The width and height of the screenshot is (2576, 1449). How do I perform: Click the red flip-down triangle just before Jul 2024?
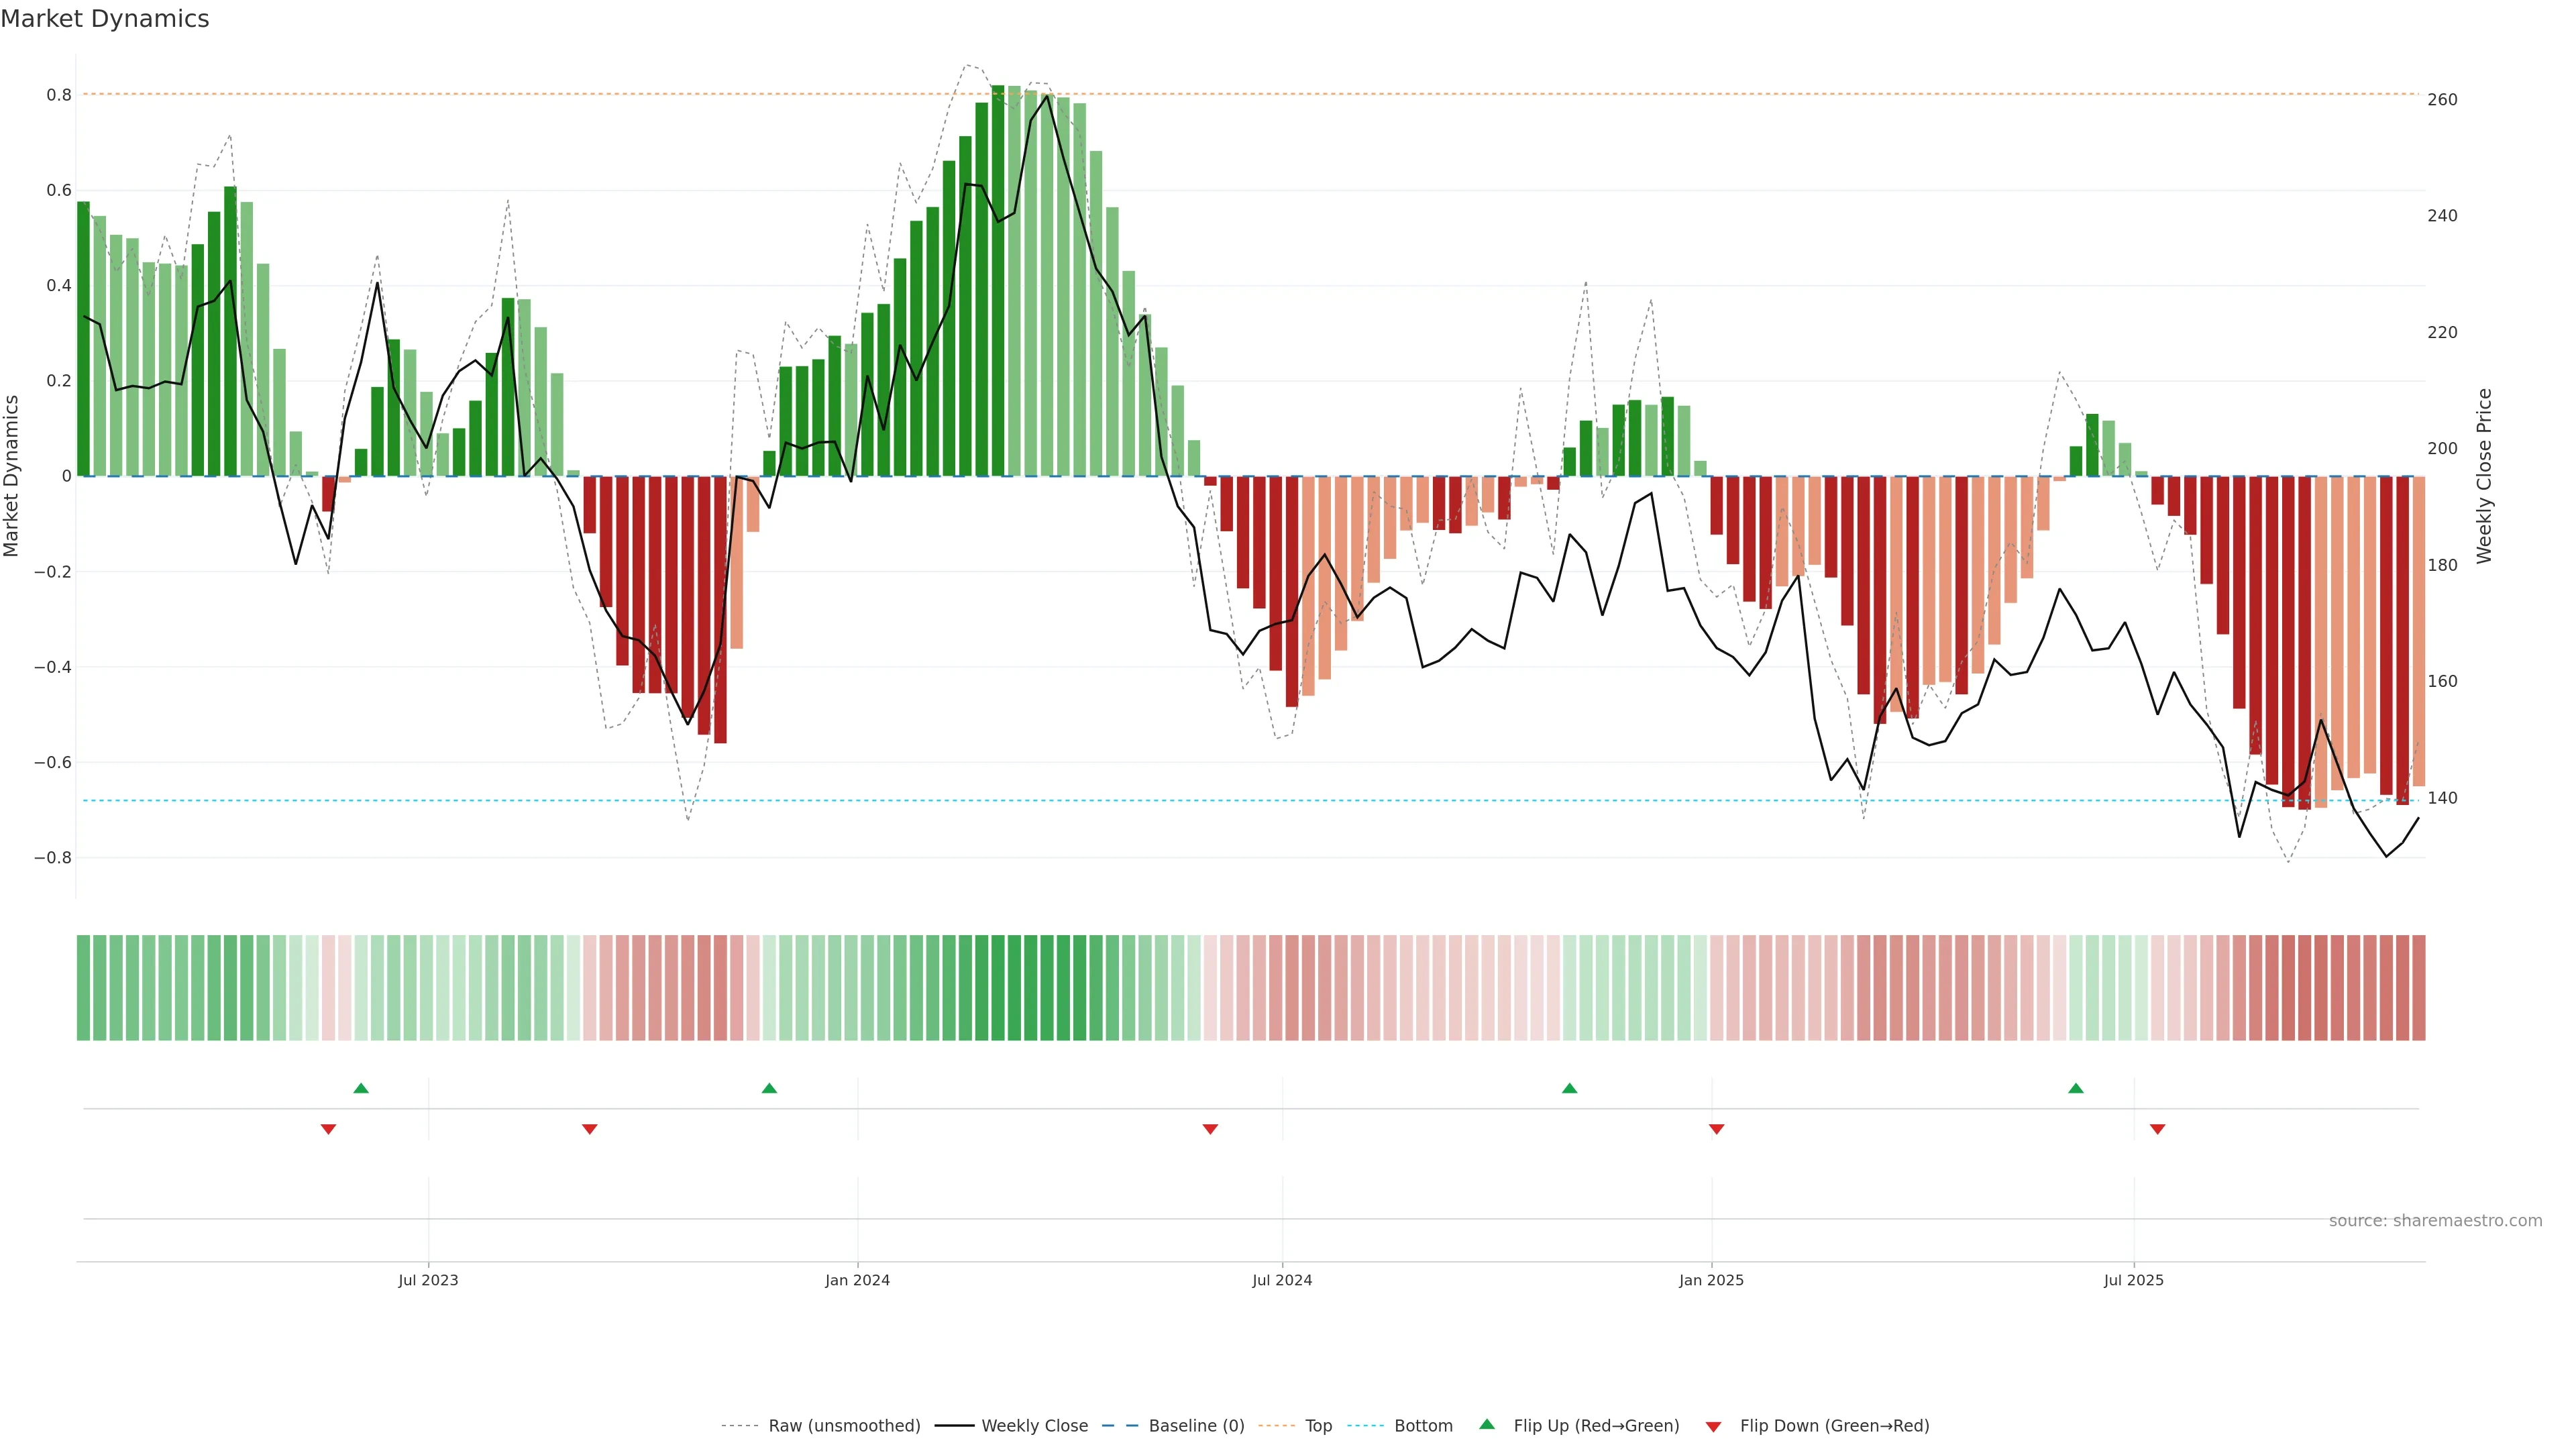pos(1210,1129)
